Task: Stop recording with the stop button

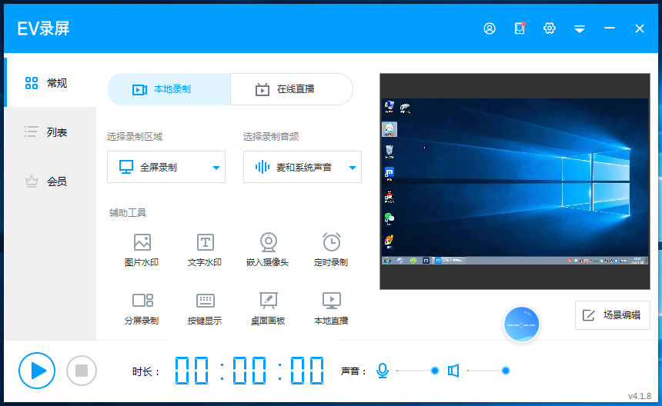Action: [x=82, y=371]
